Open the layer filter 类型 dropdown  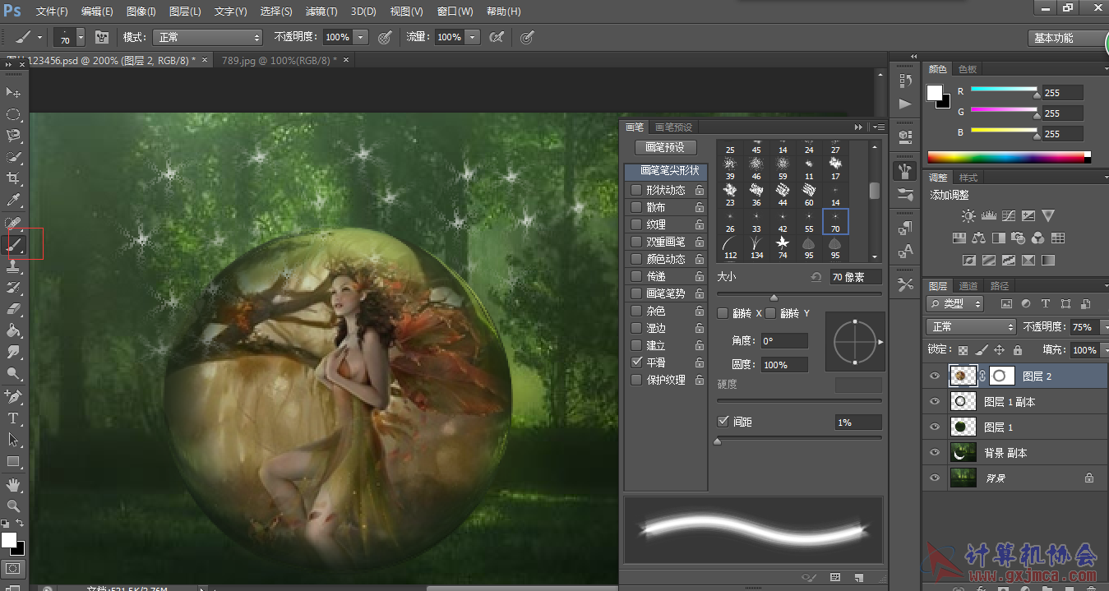[x=954, y=304]
